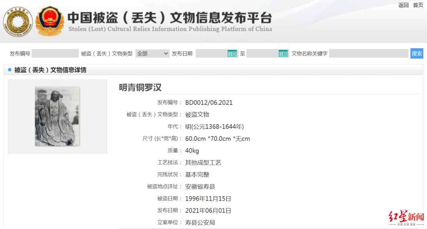Open the end date calendar picker icon

[283, 53]
